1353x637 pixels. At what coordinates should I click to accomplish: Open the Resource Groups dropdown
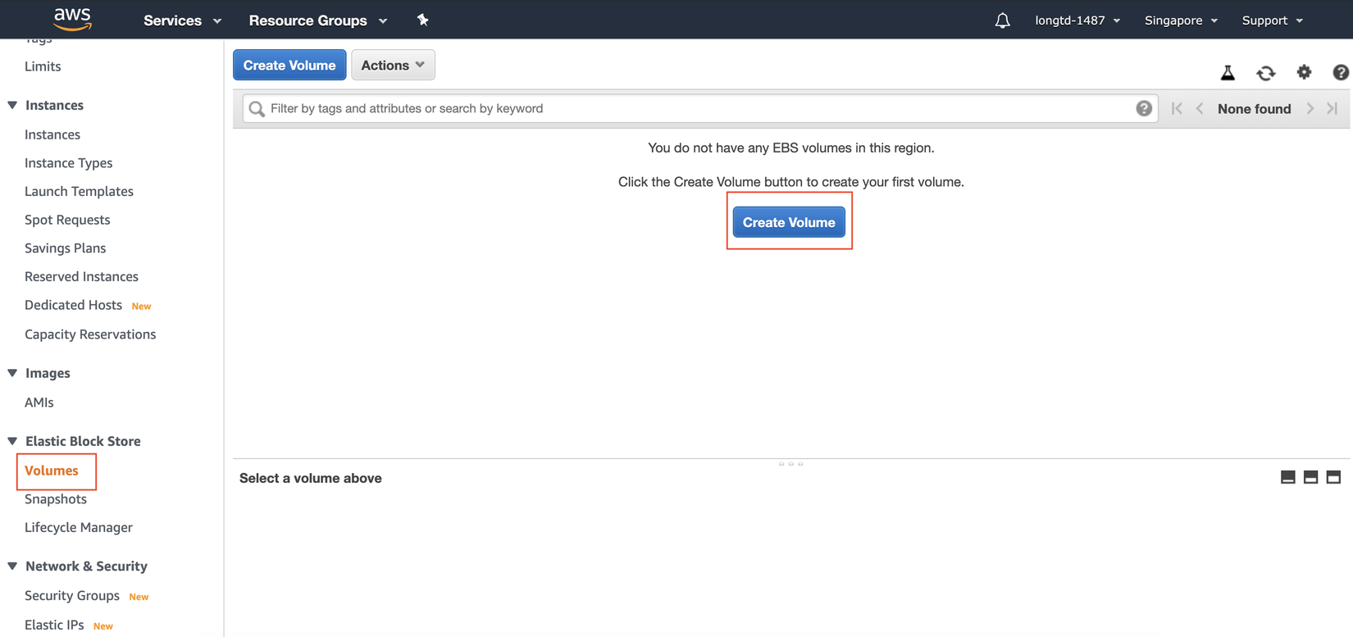(317, 20)
